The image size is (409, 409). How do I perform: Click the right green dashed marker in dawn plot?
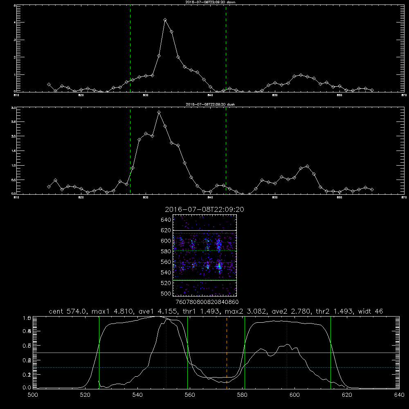226,49
